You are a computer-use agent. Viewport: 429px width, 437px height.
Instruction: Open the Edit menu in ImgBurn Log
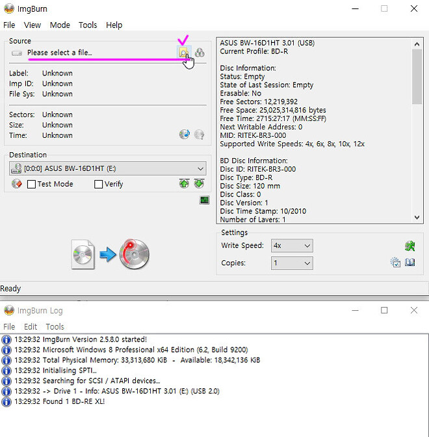click(x=31, y=326)
